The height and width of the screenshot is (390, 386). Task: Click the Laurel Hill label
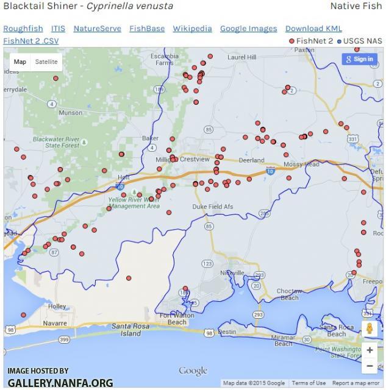242,57
